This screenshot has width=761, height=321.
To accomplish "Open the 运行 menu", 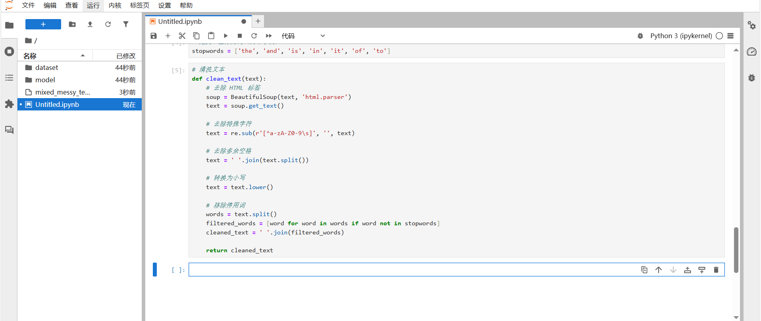I will (x=93, y=6).
